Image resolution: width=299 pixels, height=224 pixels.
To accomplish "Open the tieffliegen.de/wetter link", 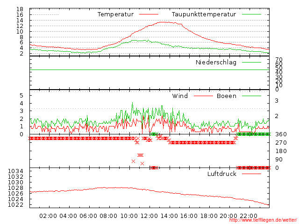I will [x=263, y=220].
